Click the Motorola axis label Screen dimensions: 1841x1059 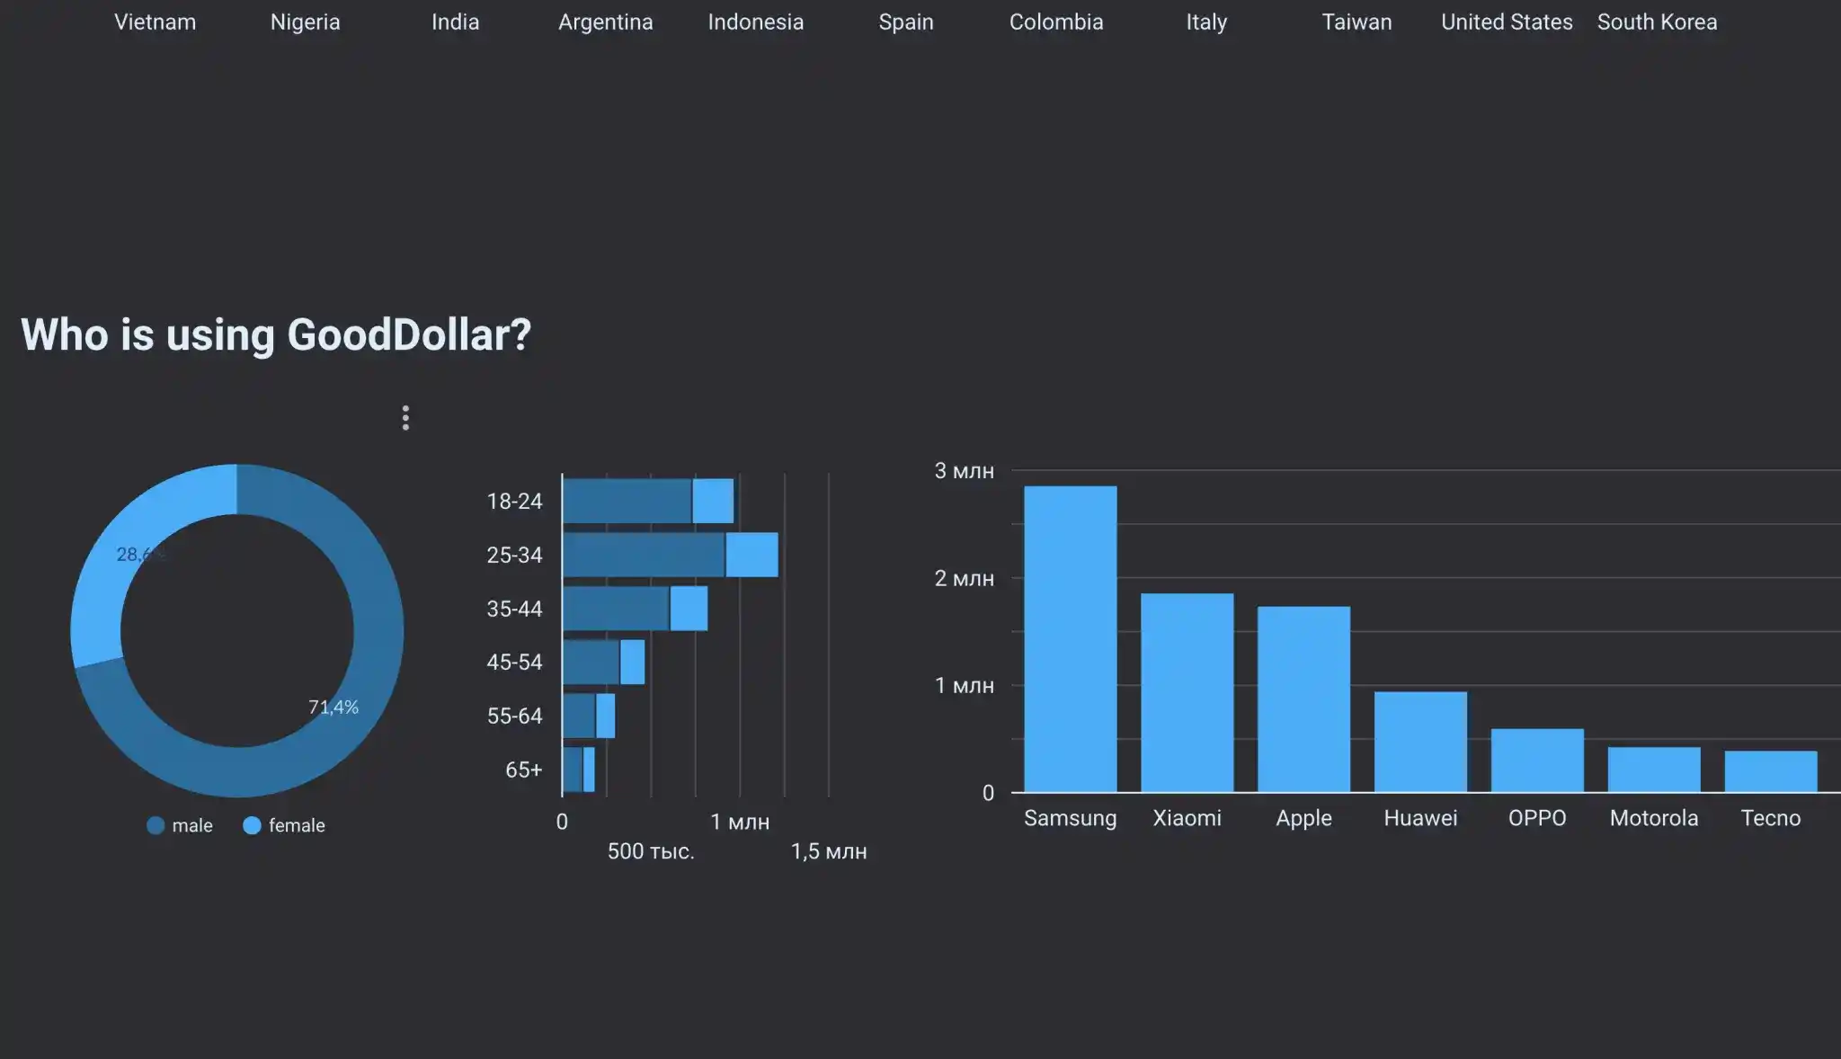pos(1654,818)
